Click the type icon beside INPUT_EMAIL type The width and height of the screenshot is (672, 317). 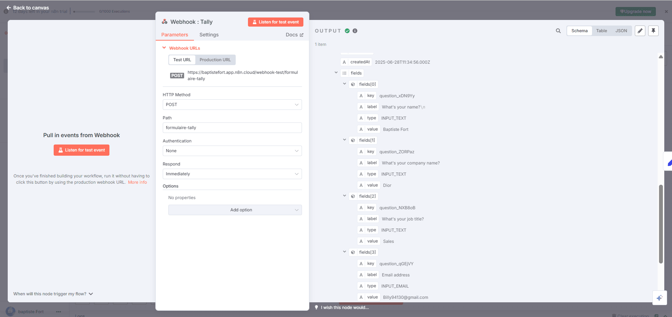(361, 286)
